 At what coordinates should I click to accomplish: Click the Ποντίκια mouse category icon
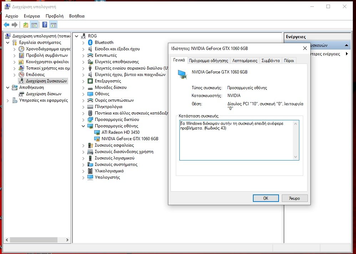90,113
